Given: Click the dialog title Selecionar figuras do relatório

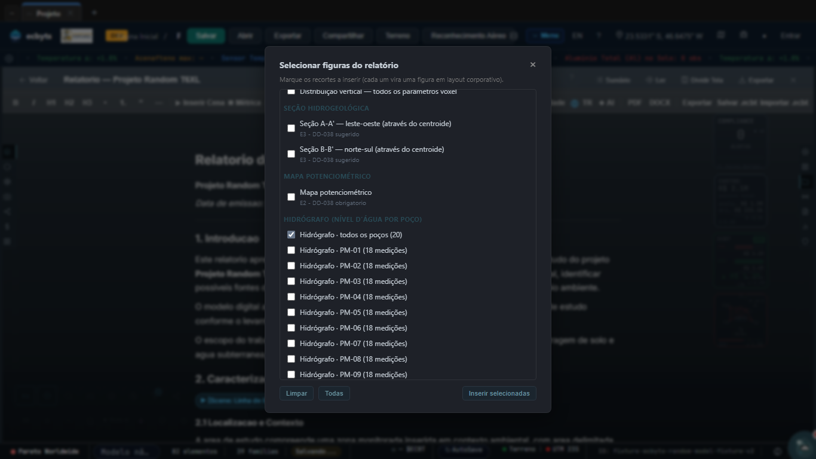Looking at the screenshot, I should pyautogui.click(x=339, y=65).
